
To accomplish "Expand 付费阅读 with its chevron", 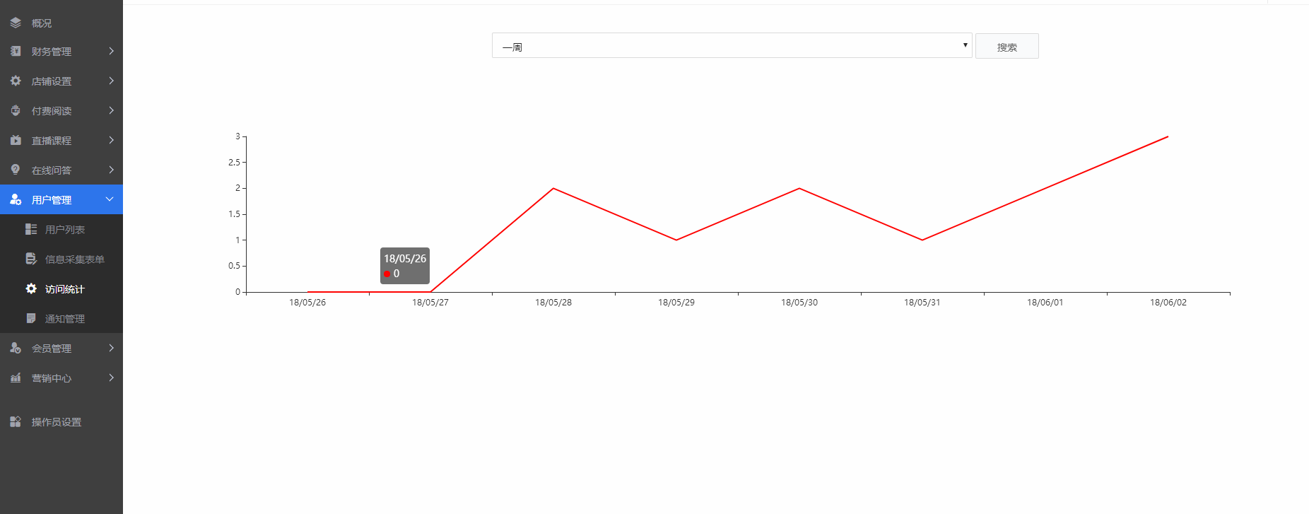I will (x=111, y=110).
